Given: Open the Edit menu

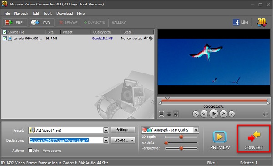Looking at the screenshot, I should (x=36, y=13).
